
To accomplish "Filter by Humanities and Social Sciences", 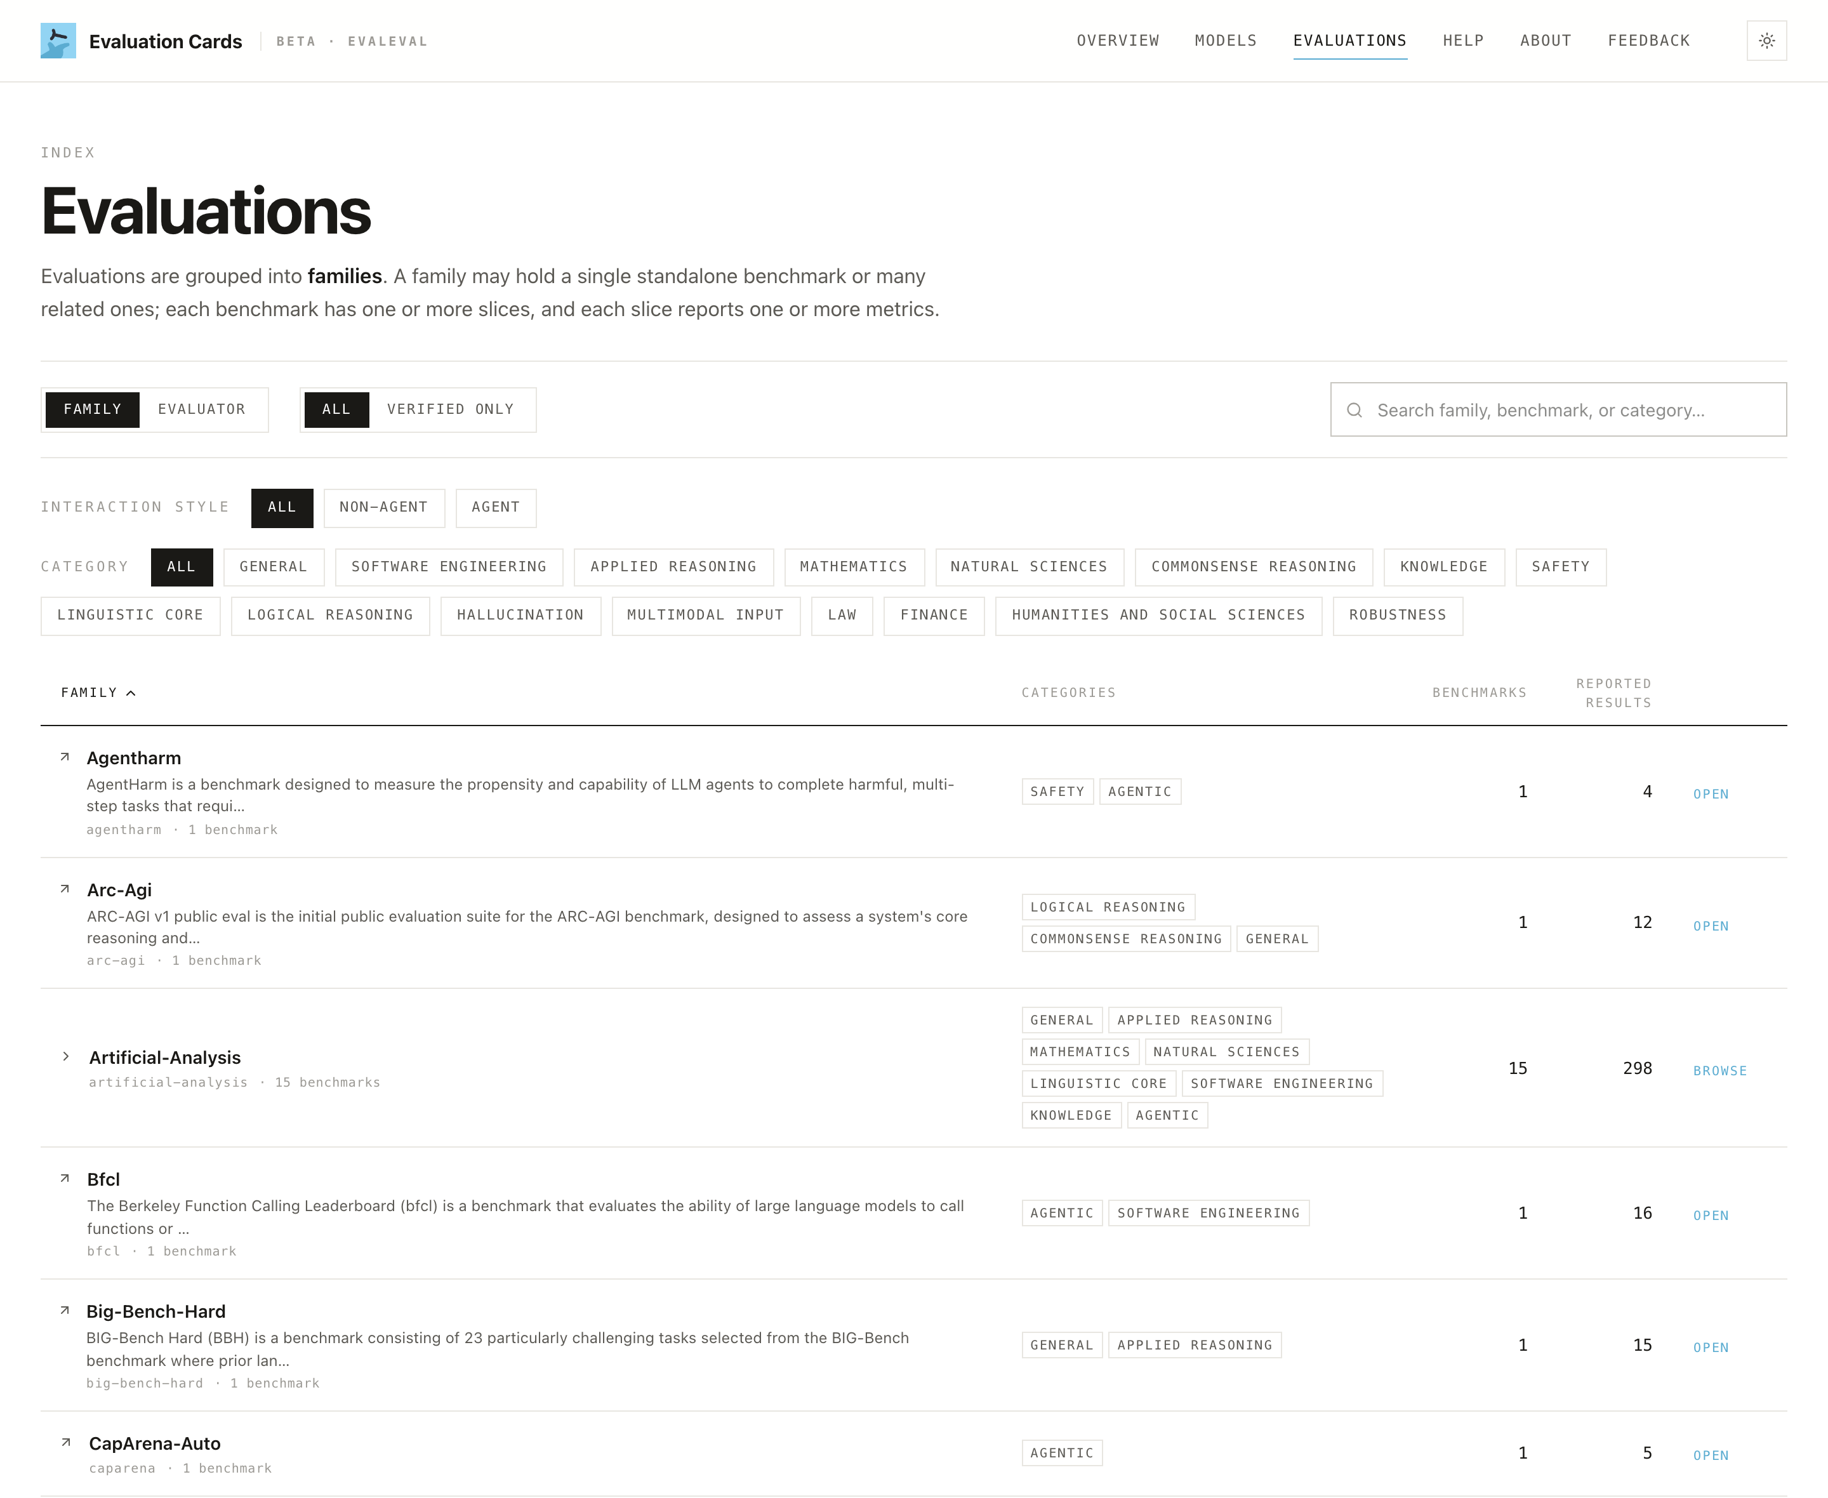I will tap(1158, 615).
